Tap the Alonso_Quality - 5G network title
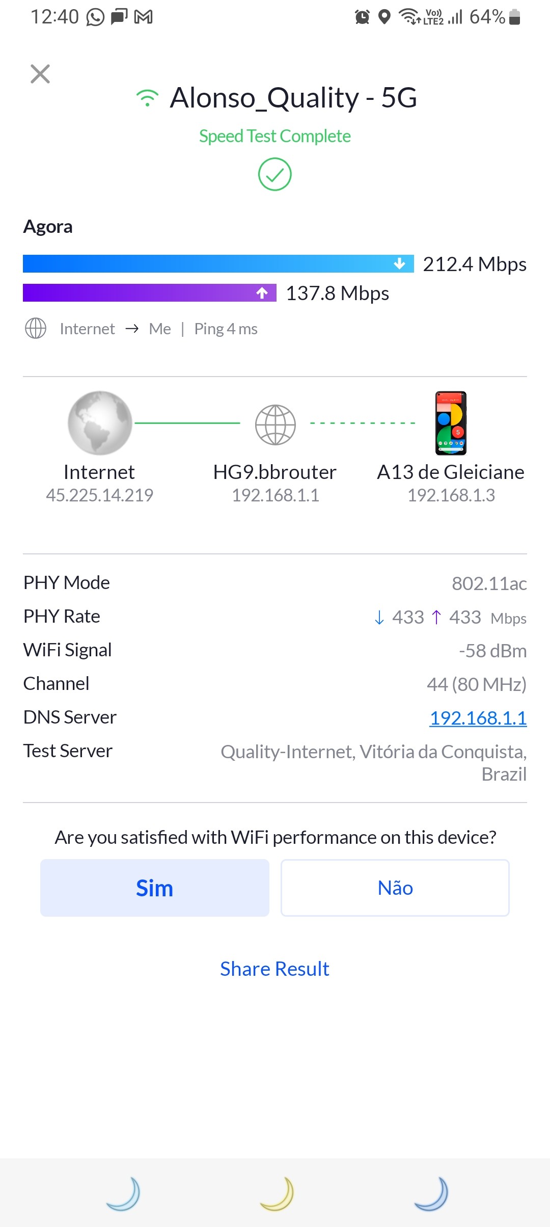This screenshot has height=1227, width=550. pyautogui.click(x=293, y=98)
